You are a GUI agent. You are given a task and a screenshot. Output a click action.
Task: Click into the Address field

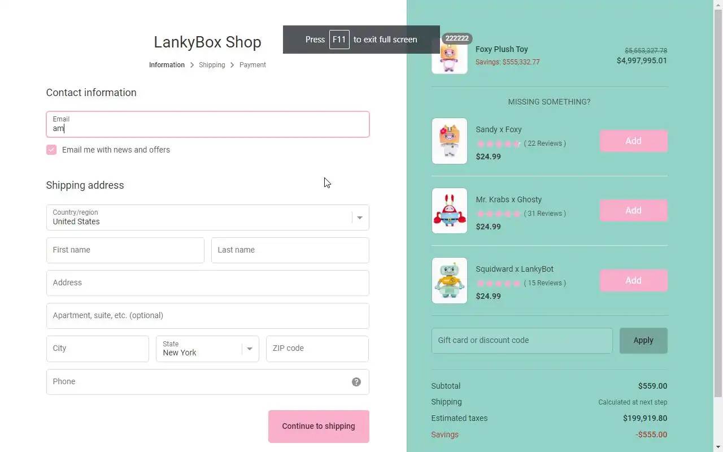tap(208, 283)
